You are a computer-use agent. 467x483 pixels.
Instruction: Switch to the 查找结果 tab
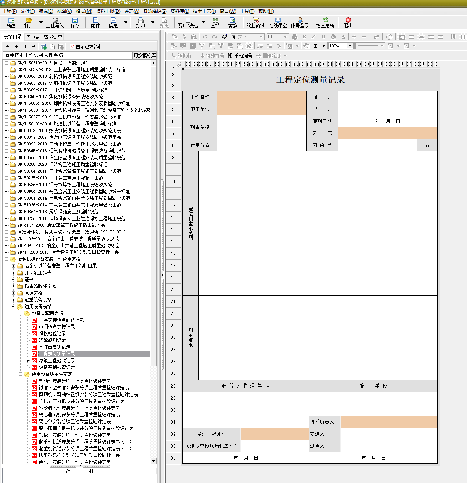tap(53, 37)
